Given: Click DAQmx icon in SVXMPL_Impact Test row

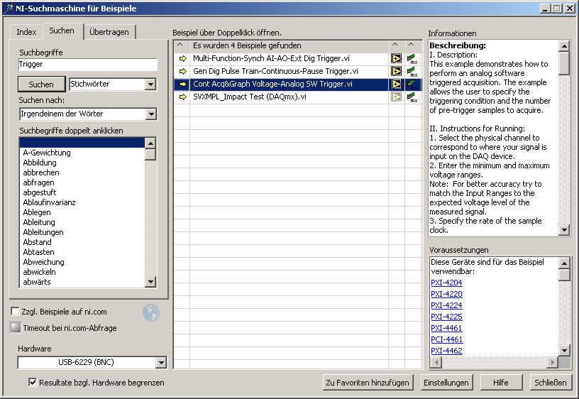Looking at the screenshot, I should [x=412, y=97].
